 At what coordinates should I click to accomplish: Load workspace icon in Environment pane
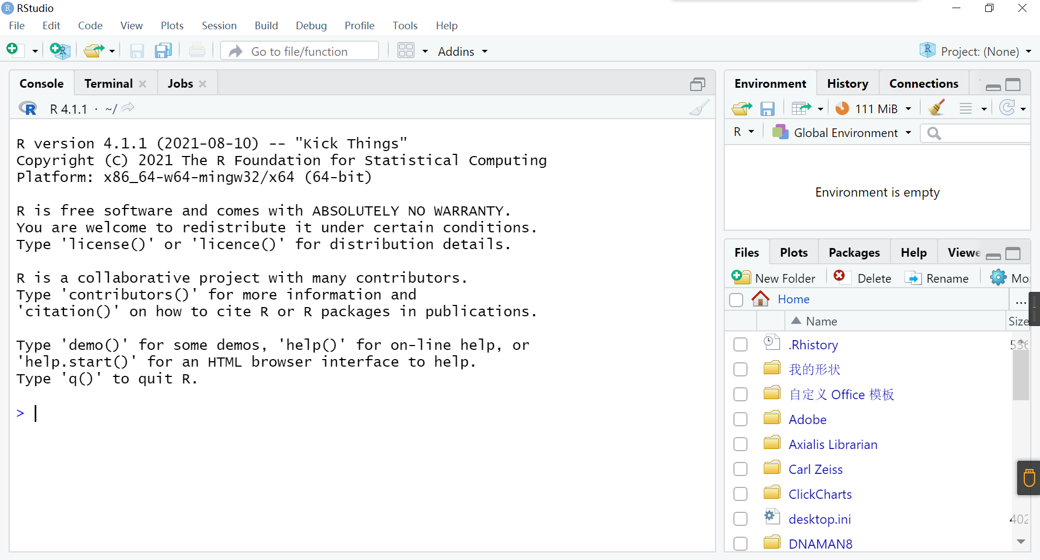coord(742,108)
